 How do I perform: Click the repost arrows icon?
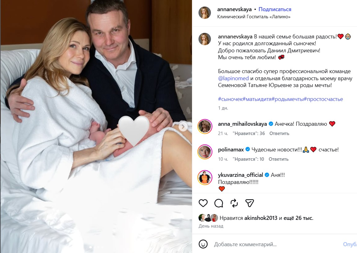click(x=234, y=203)
